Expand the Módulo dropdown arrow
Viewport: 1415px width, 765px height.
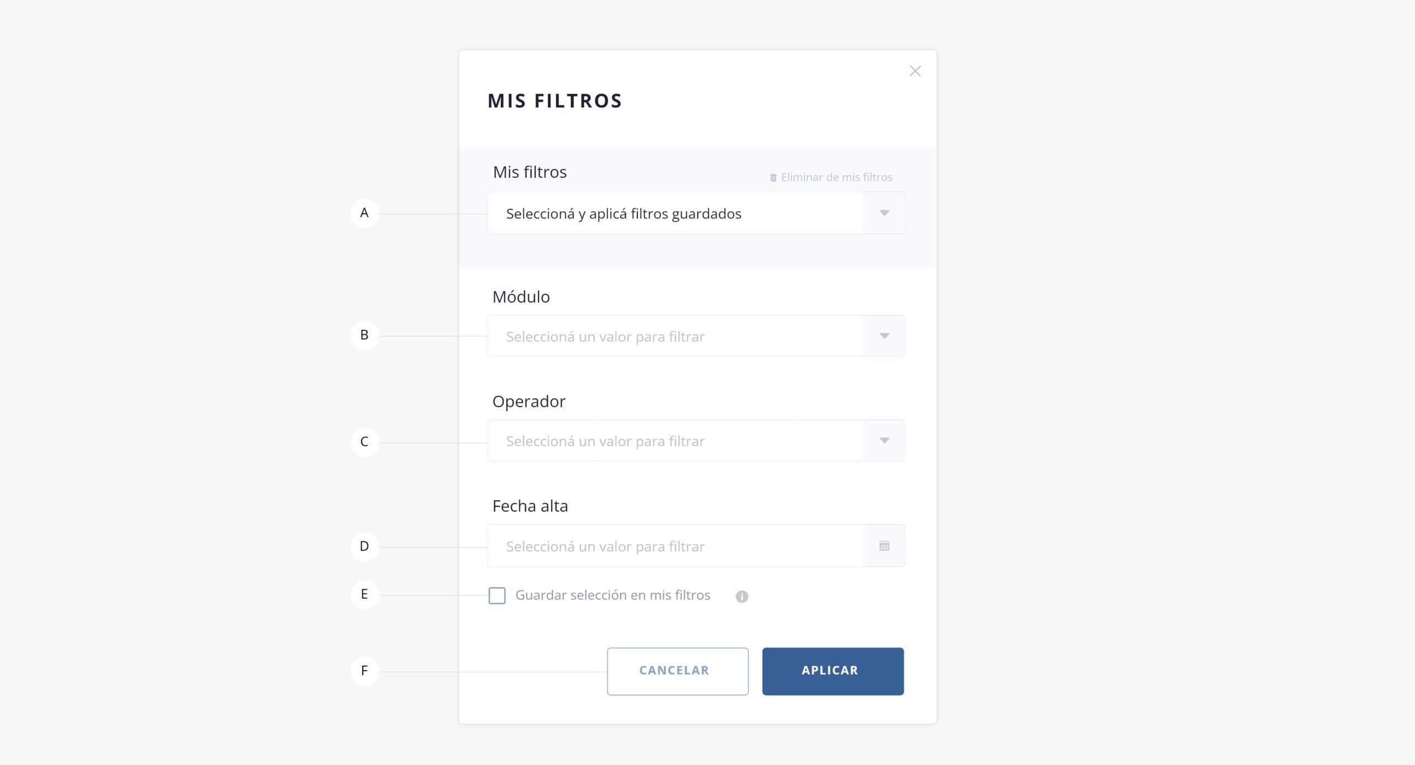[x=884, y=336]
